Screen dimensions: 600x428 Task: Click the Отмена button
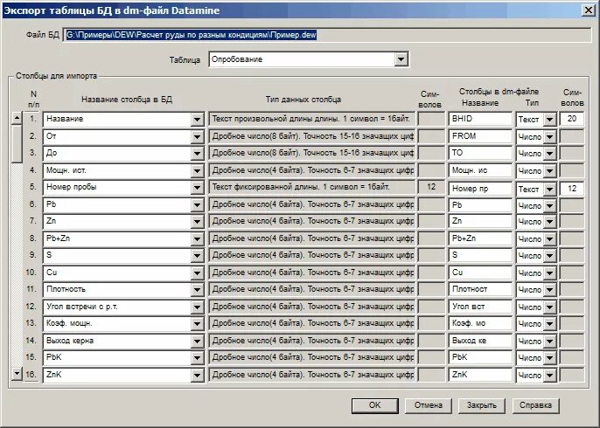(429, 405)
